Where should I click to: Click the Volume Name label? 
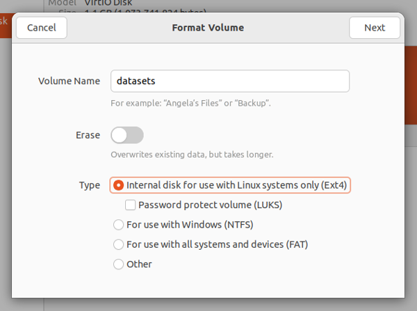point(69,81)
